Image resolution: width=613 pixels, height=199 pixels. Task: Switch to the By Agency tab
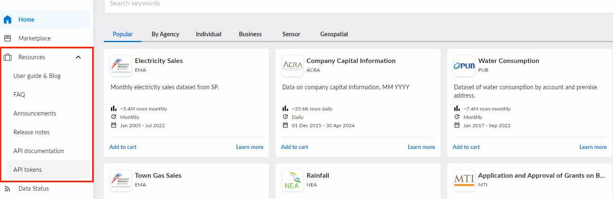[165, 34]
